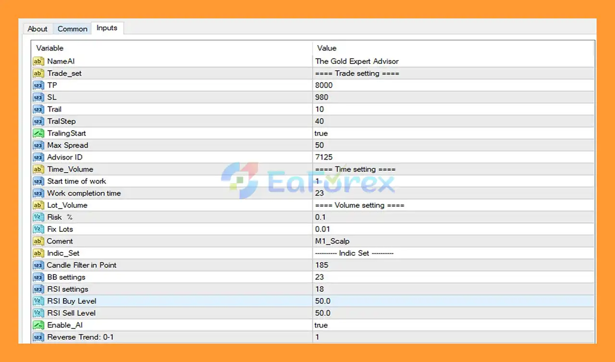
Task: Edit the SL value 980
Action: [321, 97]
